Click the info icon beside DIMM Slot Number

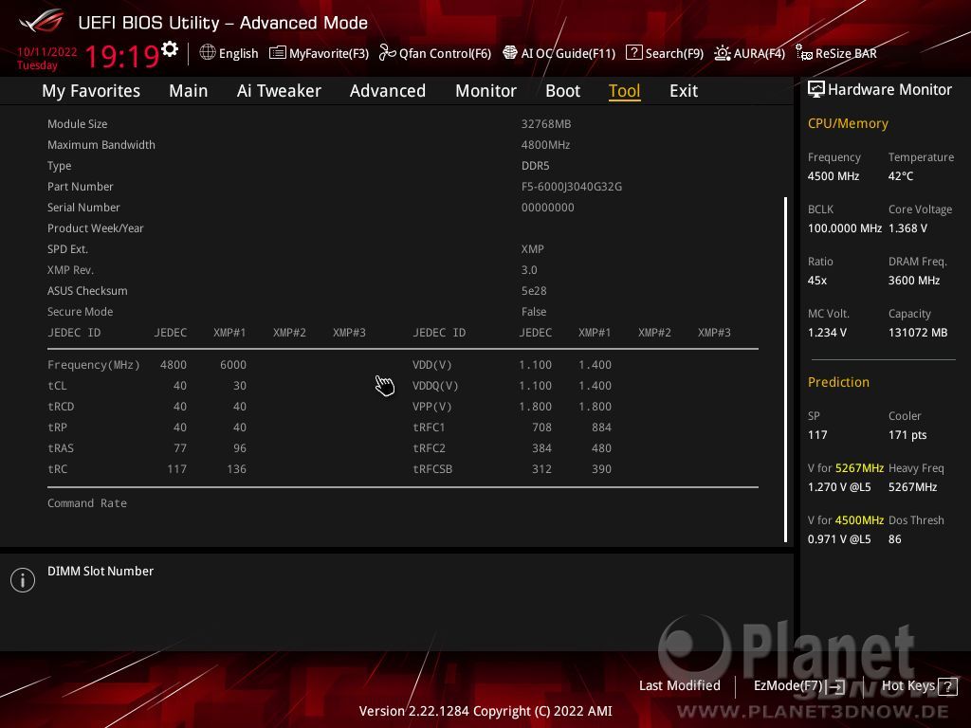point(23,580)
